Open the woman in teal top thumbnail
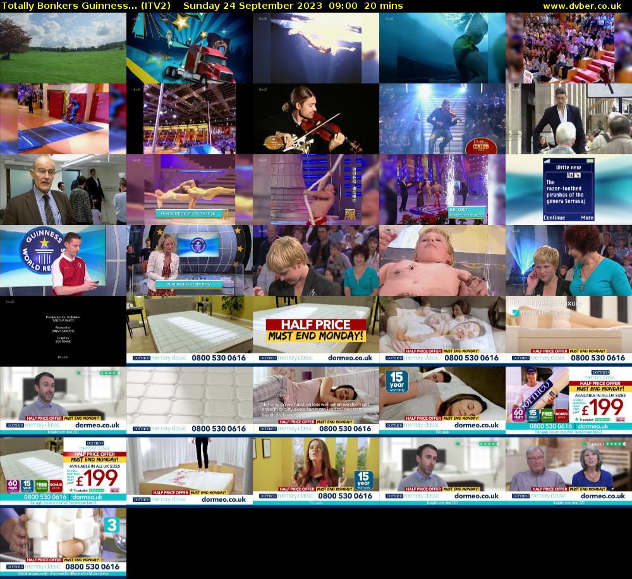 [x=569, y=260]
